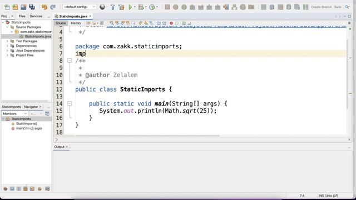356x200 pixels.
Task: Switch to the Services tab
Action: point(36,16)
